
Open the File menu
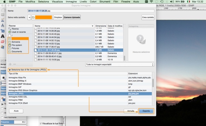tap(21, 2)
